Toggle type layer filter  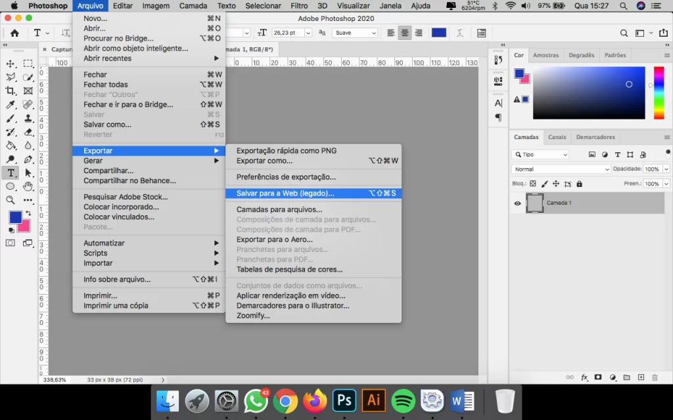coord(617,155)
